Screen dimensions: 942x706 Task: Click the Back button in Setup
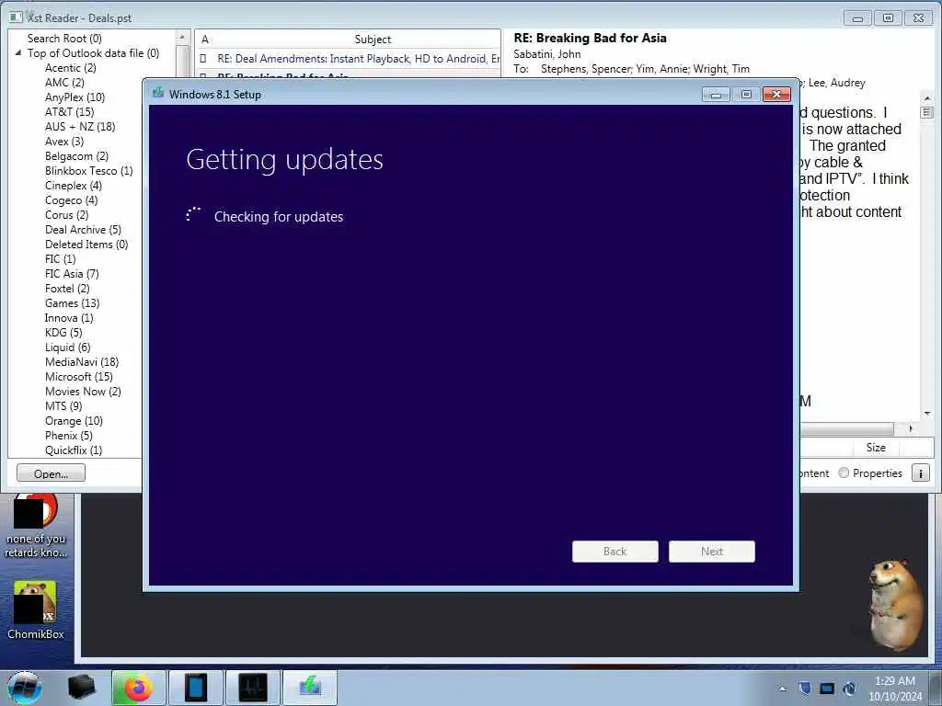pos(615,552)
